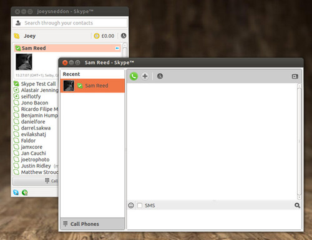Click the Joeysneddon - Skype title bar
312x240 pixels.
70,11
